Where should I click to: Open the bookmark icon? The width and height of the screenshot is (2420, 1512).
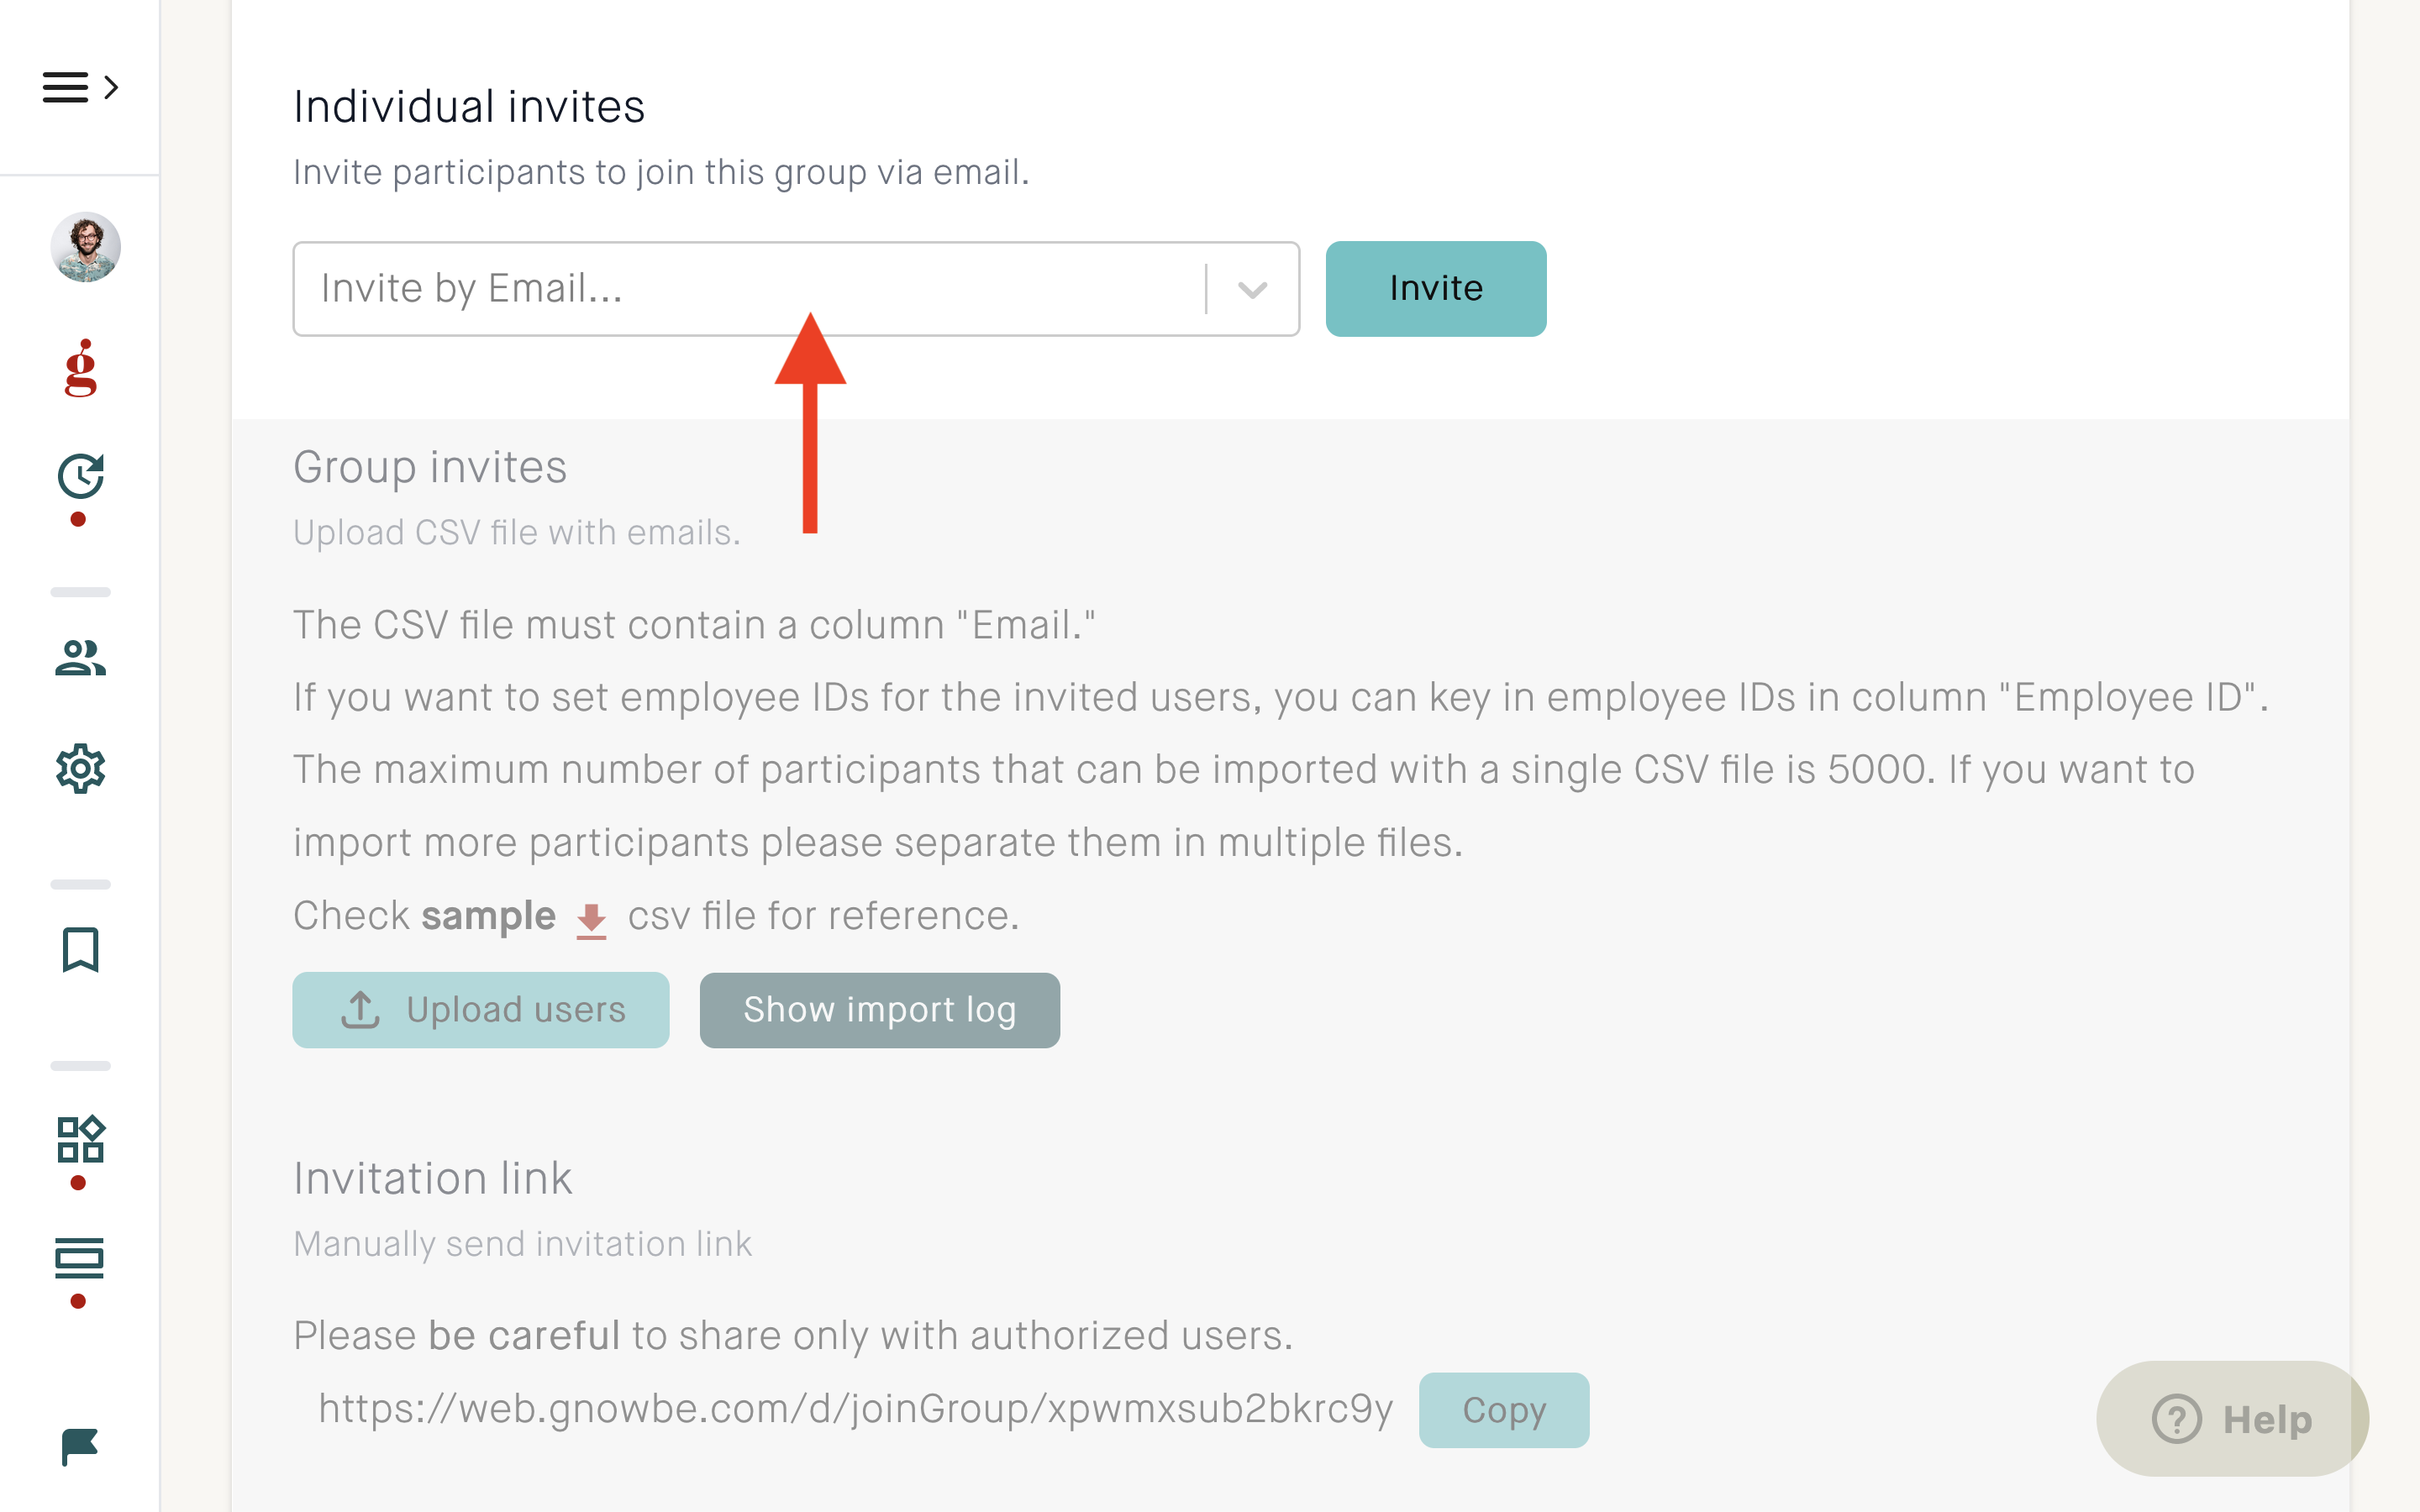(81, 949)
